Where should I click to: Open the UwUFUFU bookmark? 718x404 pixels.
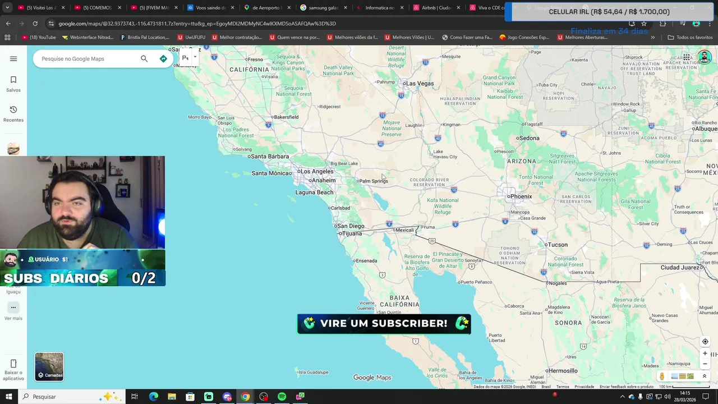pos(191,38)
